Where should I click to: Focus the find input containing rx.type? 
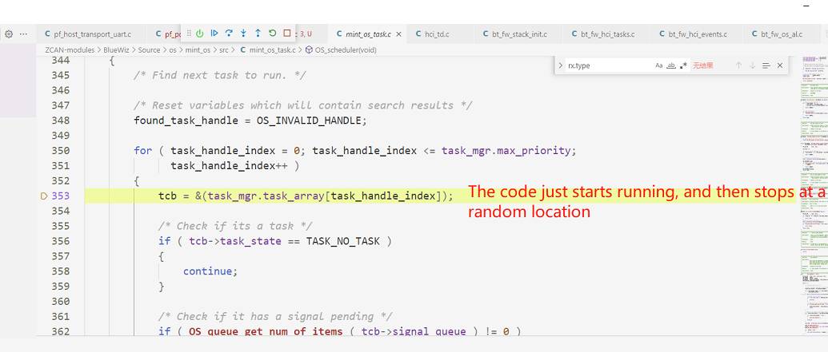click(609, 66)
